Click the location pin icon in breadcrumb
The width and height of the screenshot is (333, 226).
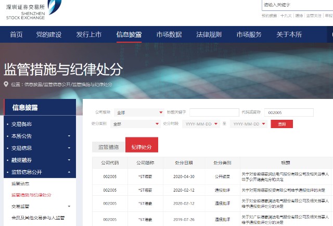(6, 84)
